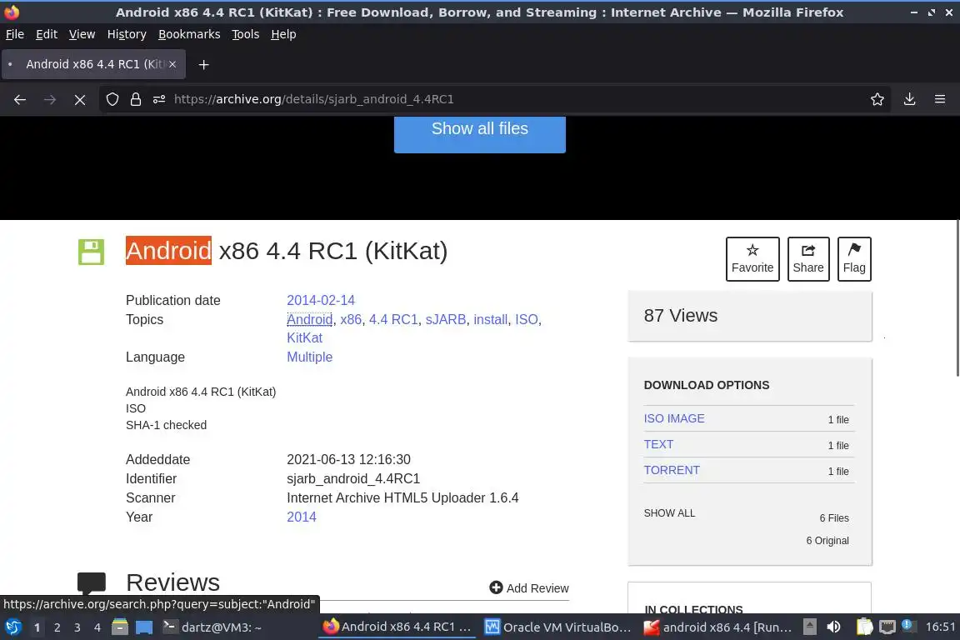The height and width of the screenshot is (640, 960).
Task: Open site permissions icon in address bar
Action: click(x=159, y=99)
